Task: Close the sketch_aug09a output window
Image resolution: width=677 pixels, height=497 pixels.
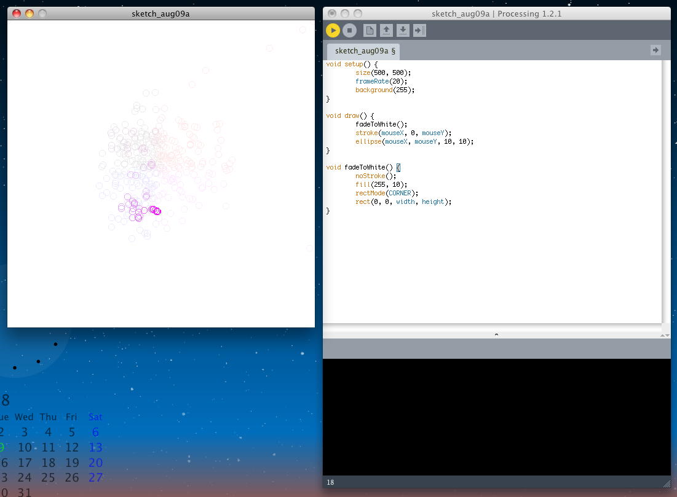Action: pyautogui.click(x=17, y=14)
